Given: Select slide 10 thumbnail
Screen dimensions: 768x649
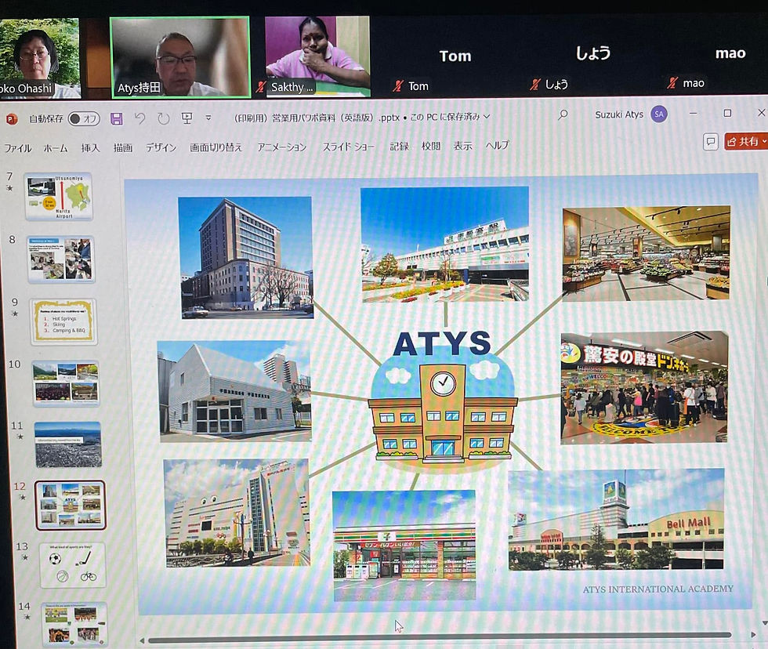Looking at the screenshot, I should coord(66,383).
